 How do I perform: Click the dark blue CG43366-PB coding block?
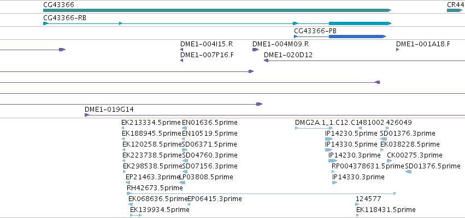point(357,37)
